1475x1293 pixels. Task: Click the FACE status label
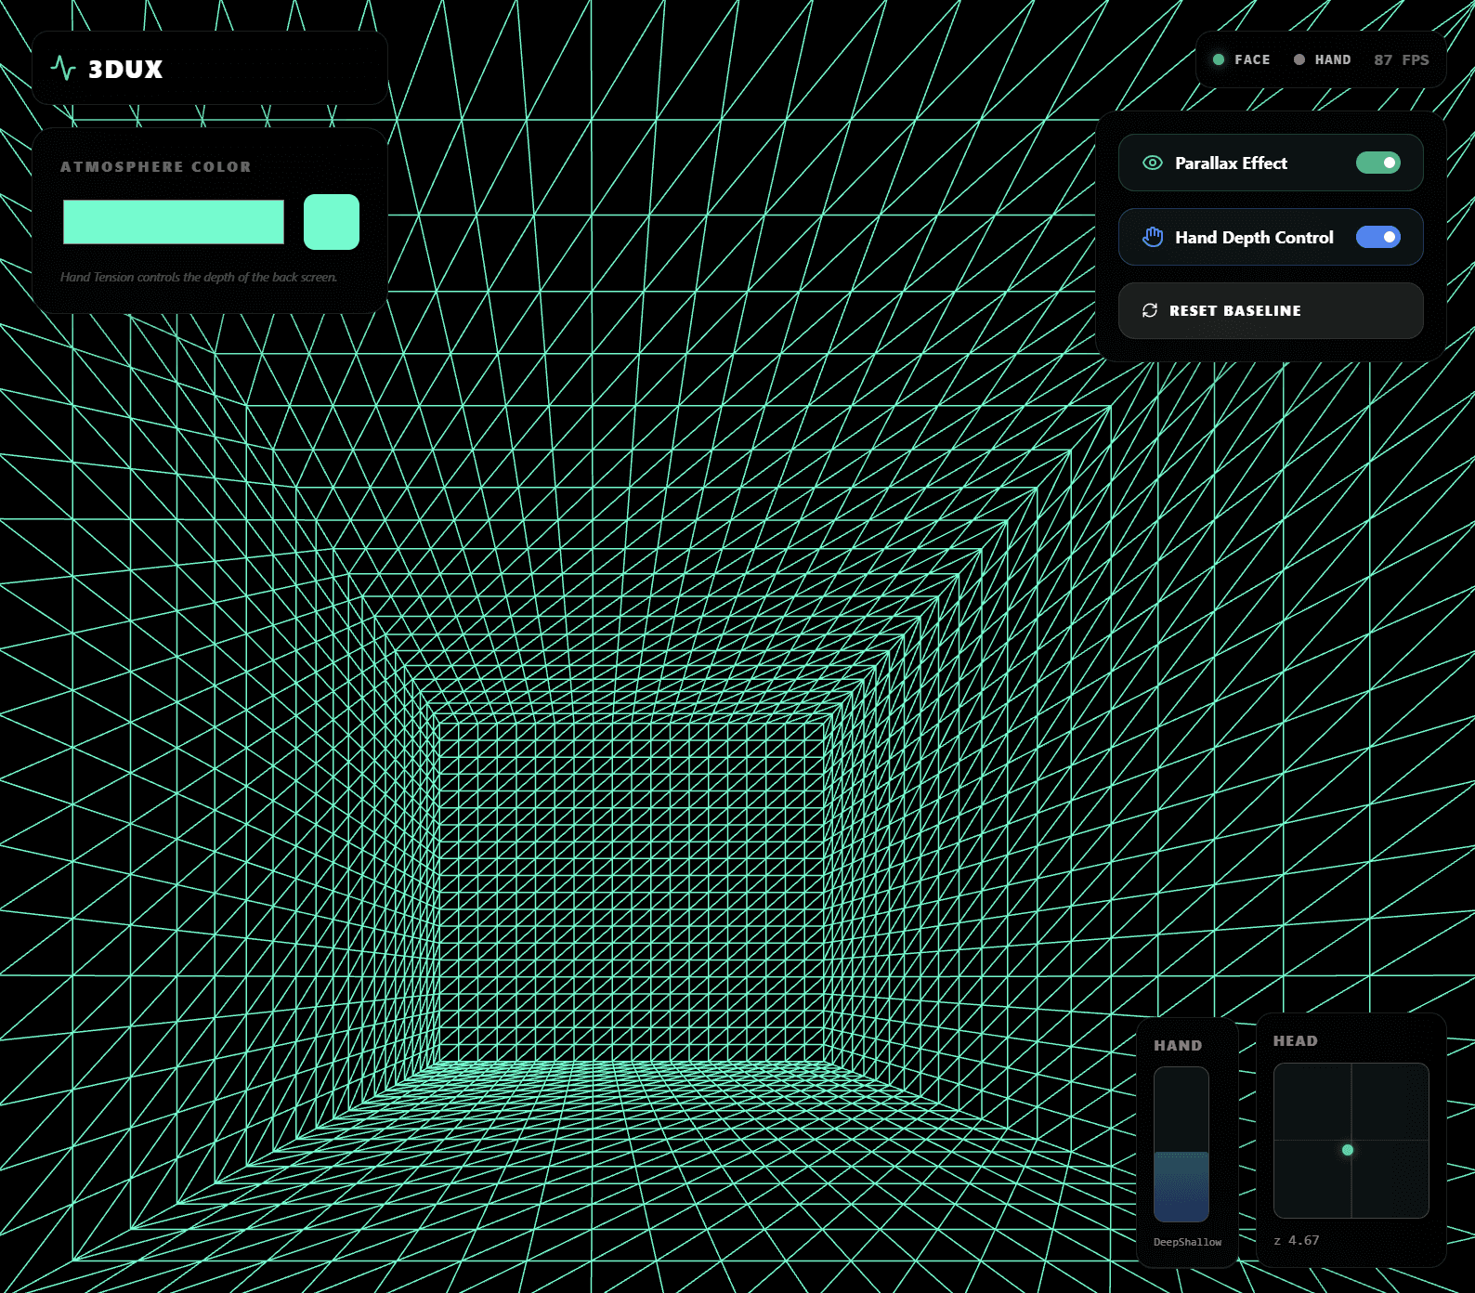(x=1252, y=59)
